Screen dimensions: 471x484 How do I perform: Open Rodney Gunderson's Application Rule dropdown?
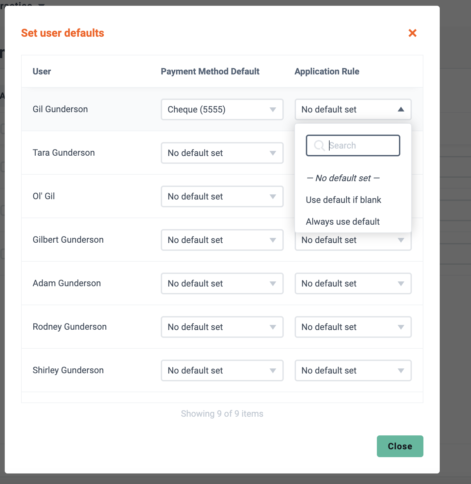(353, 327)
